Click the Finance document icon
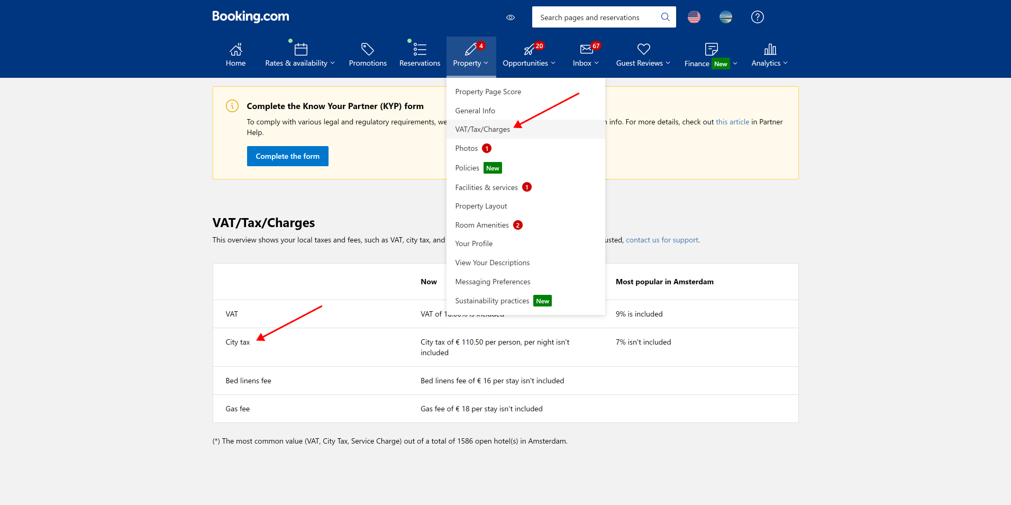 pyautogui.click(x=712, y=49)
